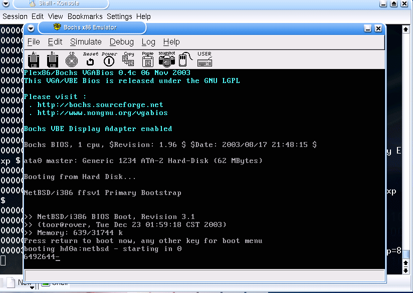Click 'NetBSD/i386 ffsv1 Primary Bootstrap' line
413x293 pixels.
(x=103, y=193)
